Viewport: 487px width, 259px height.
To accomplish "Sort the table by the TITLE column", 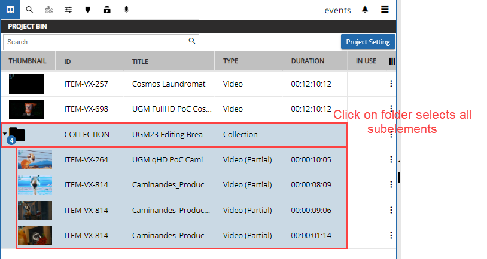I will (141, 61).
